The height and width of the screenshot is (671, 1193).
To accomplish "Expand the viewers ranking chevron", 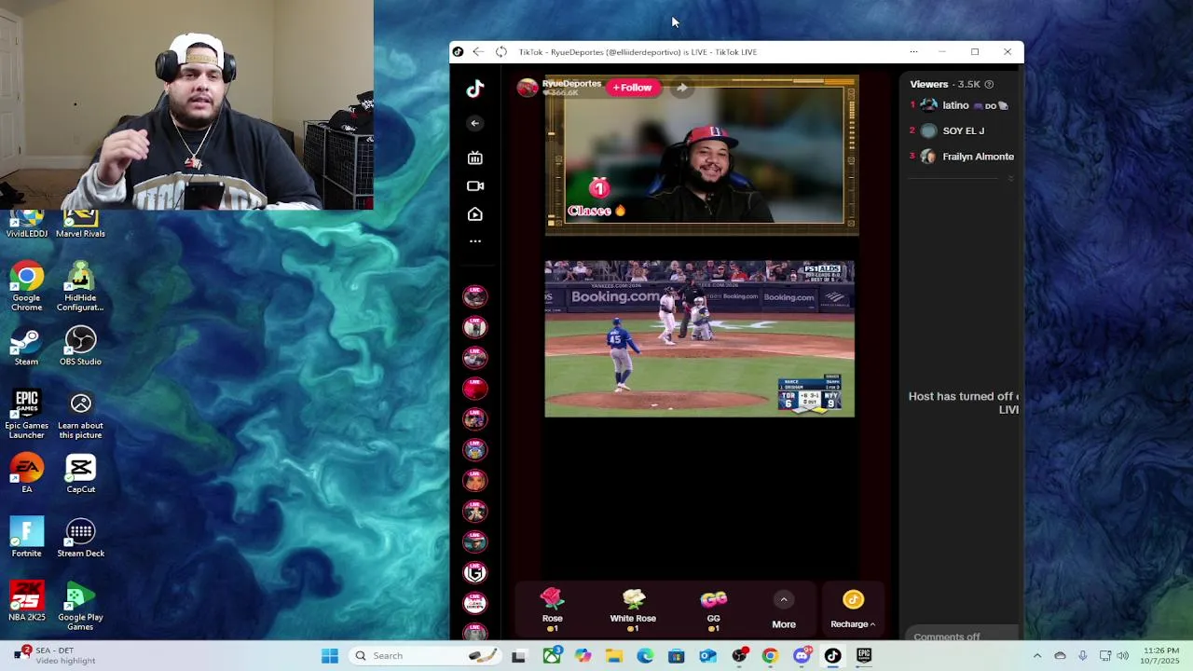I will click(x=1010, y=178).
